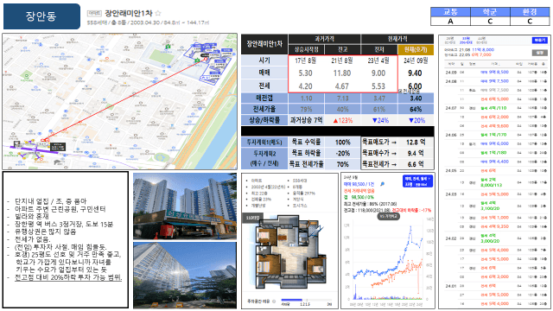Click the 11억 8,000 peak 매매 record

click(482, 50)
